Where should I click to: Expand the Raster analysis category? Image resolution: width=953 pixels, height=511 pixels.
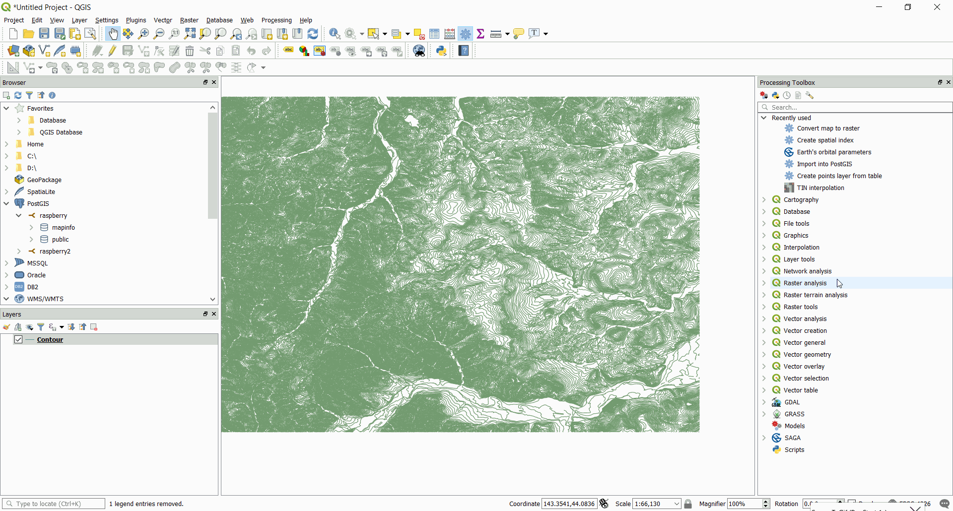pos(764,283)
